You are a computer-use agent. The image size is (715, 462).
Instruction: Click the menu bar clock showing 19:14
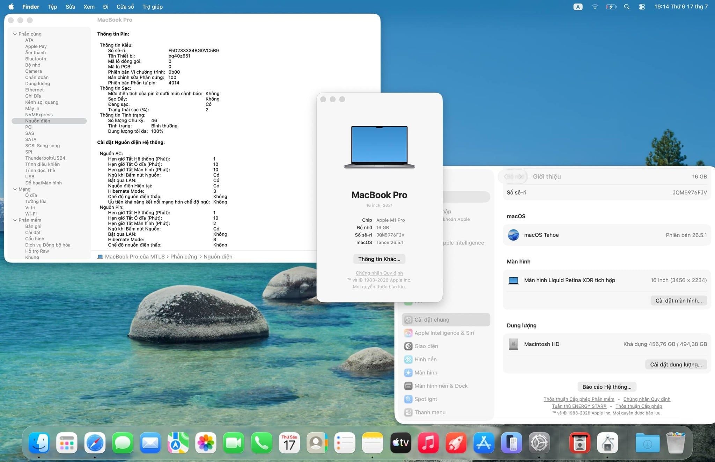[x=681, y=7]
